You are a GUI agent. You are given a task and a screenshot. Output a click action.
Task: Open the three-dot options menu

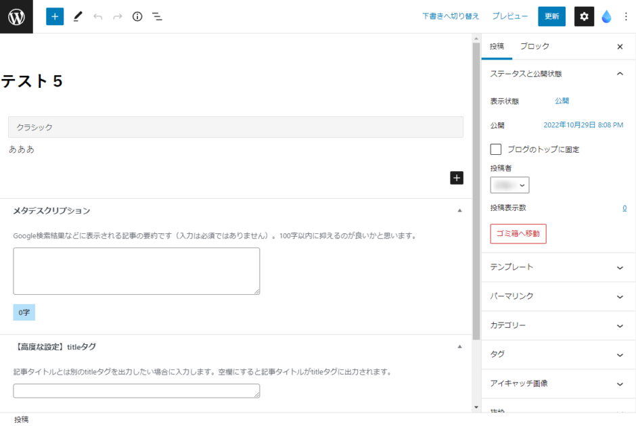coord(626,16)
